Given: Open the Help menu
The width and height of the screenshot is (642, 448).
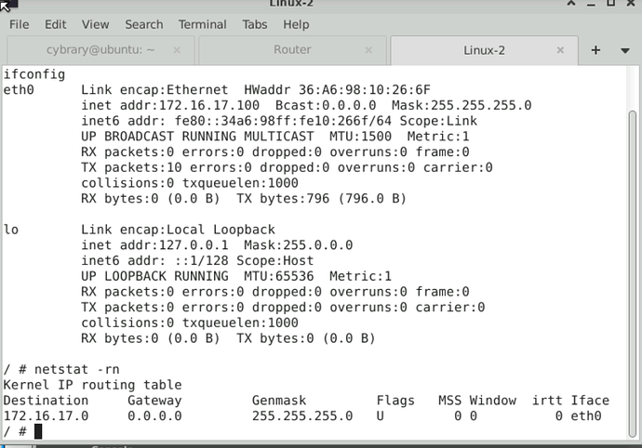Looking at the screenshot, I should tap(296, 24).
